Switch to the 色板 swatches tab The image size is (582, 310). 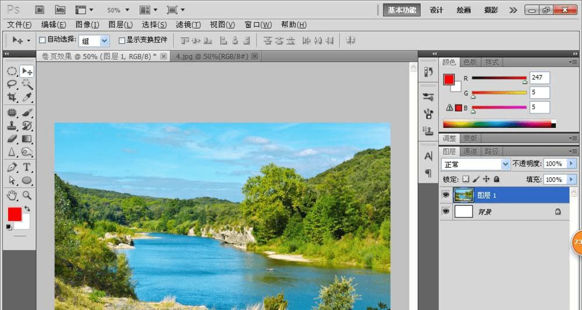(x=470, y=62)
